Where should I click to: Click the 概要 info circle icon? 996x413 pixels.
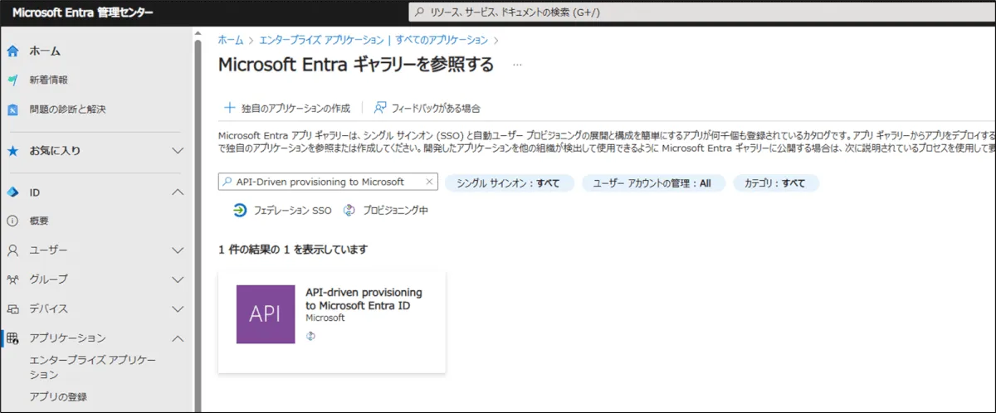pyautogui.click(x=12, y=221)
